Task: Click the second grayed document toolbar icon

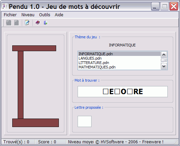Action: (17, 23)
